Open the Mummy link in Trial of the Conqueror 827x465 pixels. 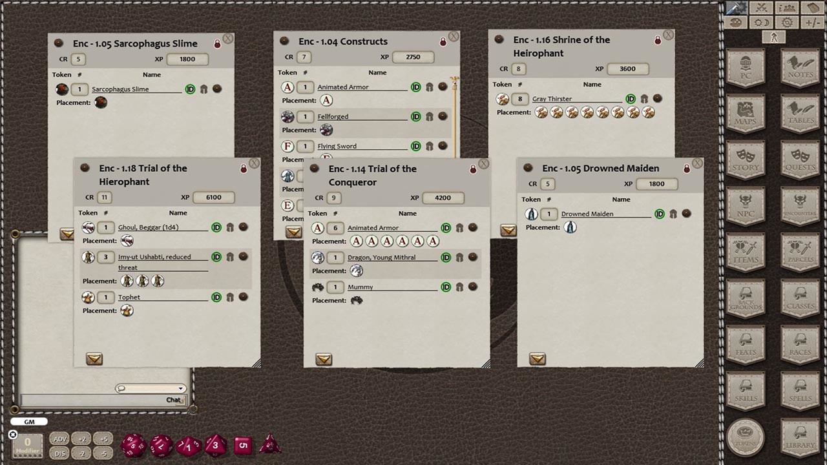point(360,287)
